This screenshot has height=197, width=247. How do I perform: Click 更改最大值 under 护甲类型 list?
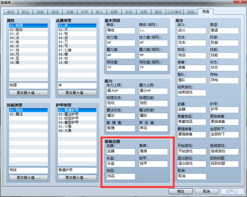77,178
